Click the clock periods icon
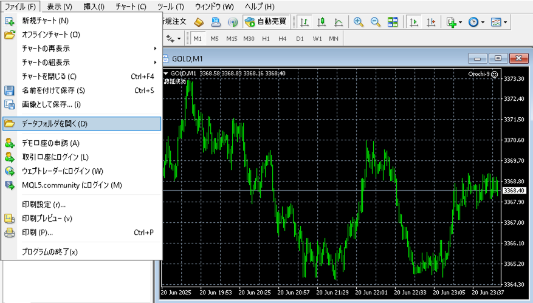Screen dimensions: 533x303 point(473,22)
